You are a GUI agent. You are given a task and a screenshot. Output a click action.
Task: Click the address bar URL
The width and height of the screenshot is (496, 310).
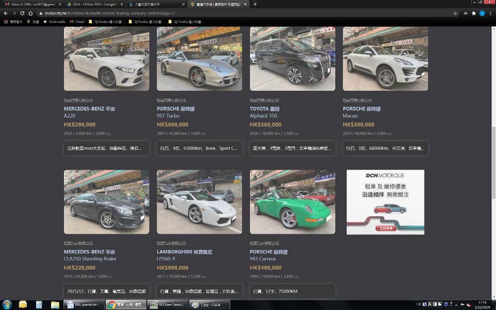[110, 13]
